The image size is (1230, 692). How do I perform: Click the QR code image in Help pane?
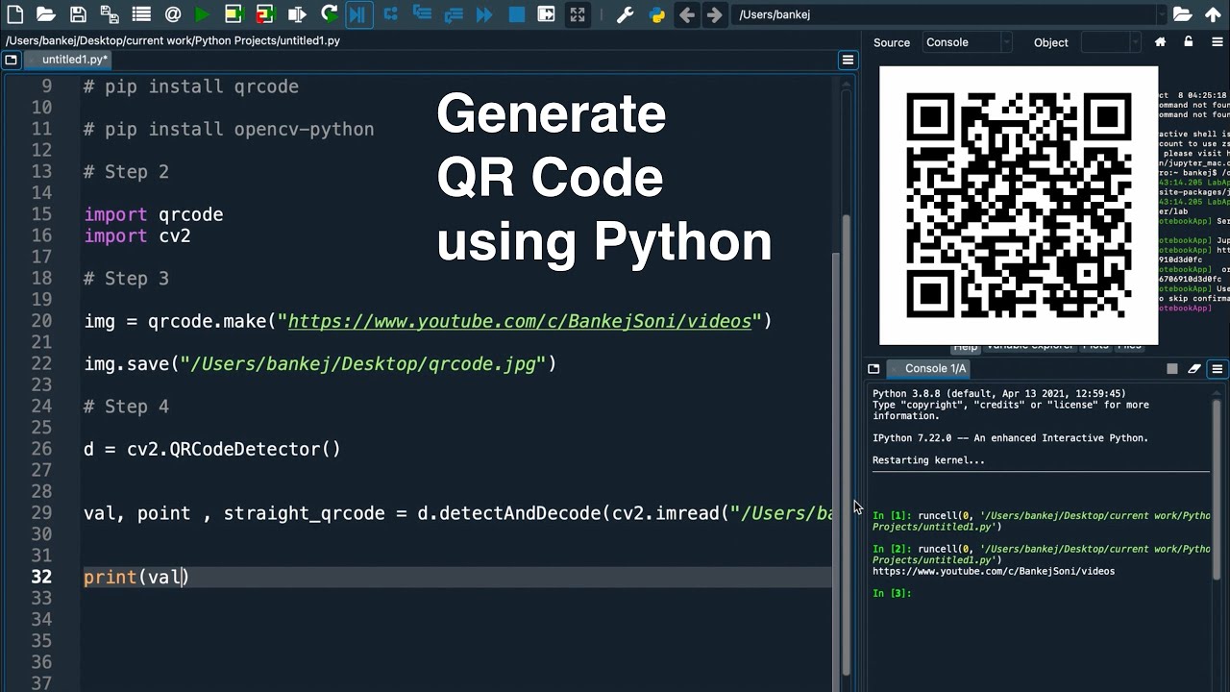[1019, 205]
